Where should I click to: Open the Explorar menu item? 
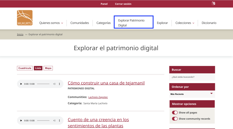click(x=162, y=23)
